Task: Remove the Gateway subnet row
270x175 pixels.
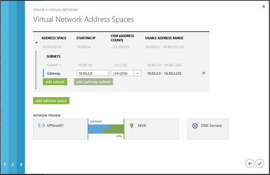Action: [x=204, y=73]
